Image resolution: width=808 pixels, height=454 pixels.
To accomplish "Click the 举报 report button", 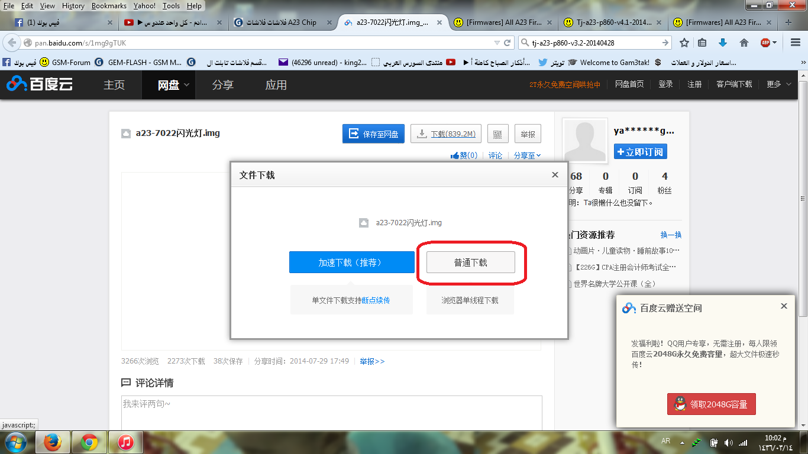I will tap(528, 134).
